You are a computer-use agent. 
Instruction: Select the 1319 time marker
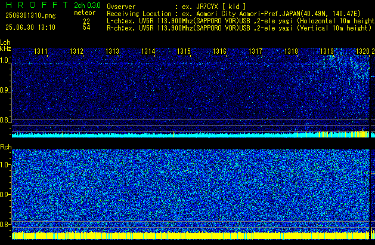[x=327, y=51]
